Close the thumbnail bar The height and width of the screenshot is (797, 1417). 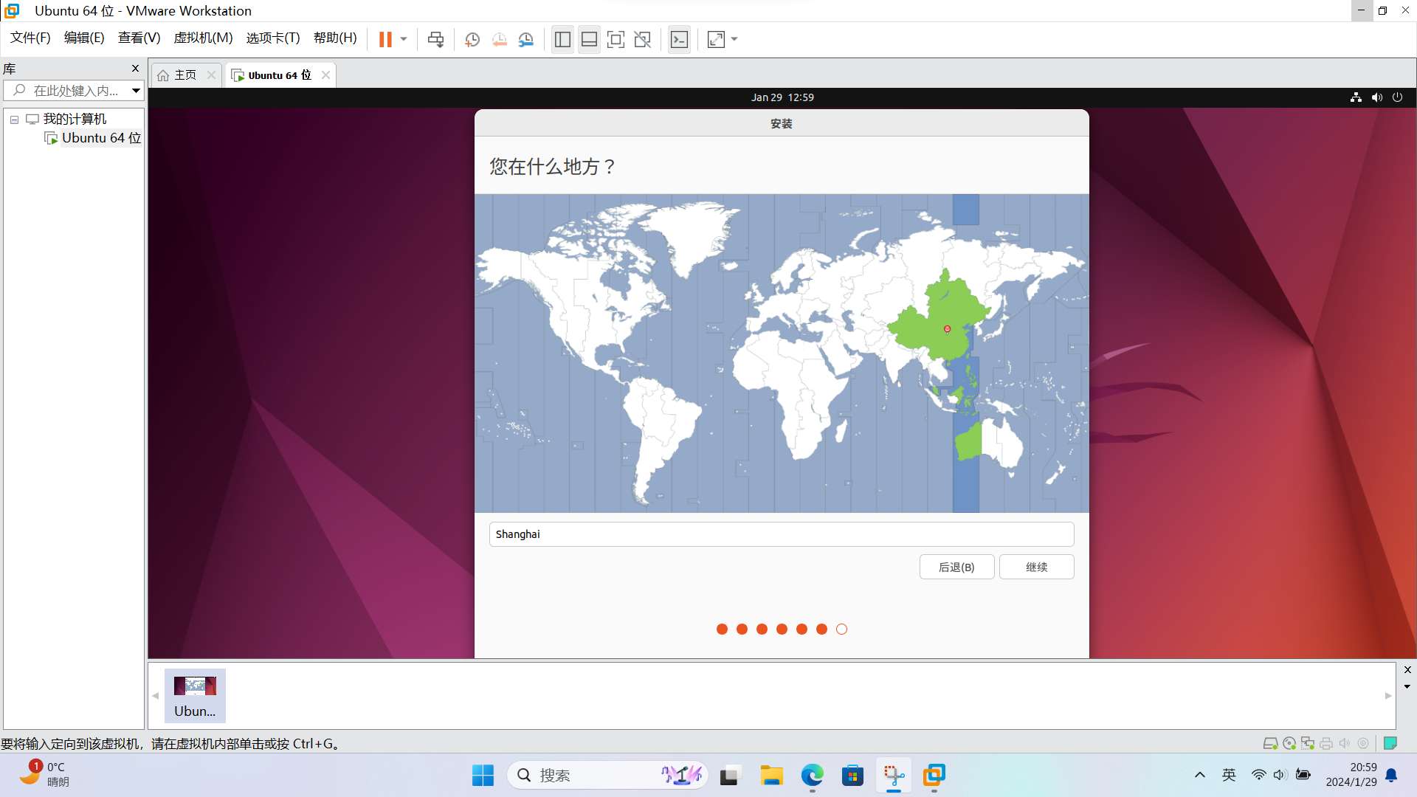tap(1407, 670)
